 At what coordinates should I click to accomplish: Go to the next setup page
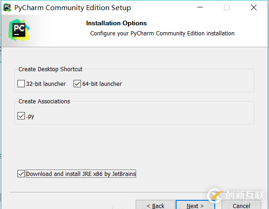[x=195, y=205]
